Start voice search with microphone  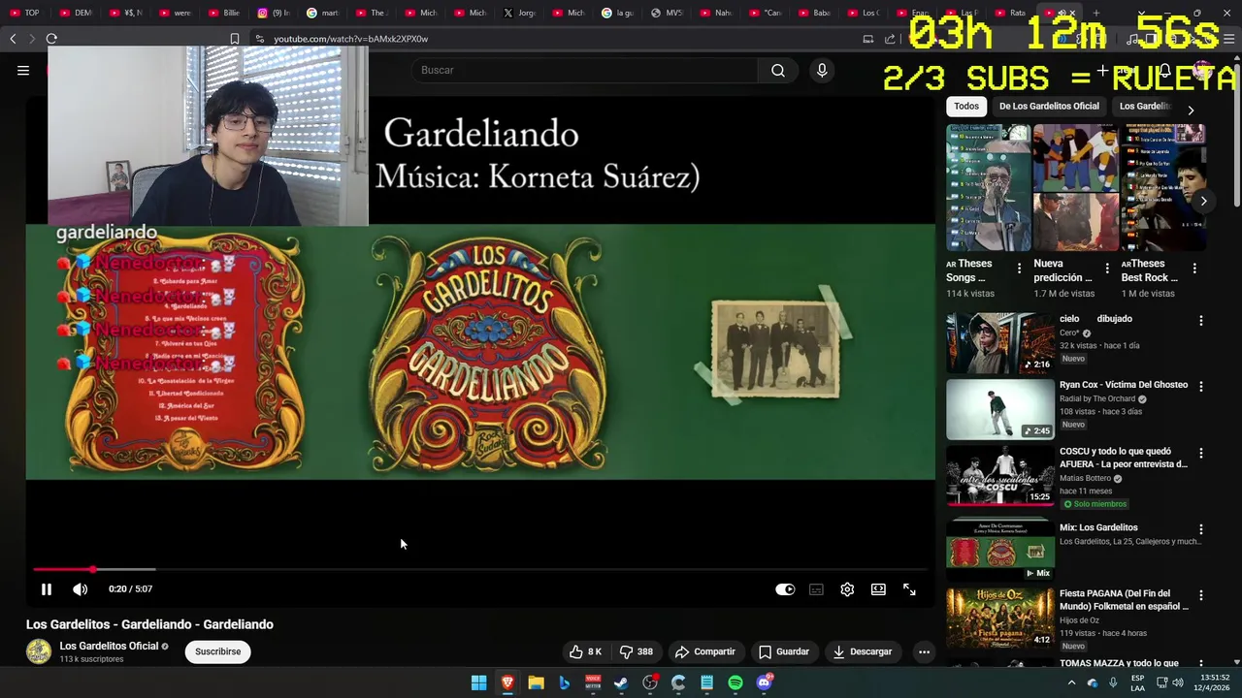click(x=822, y=70)
